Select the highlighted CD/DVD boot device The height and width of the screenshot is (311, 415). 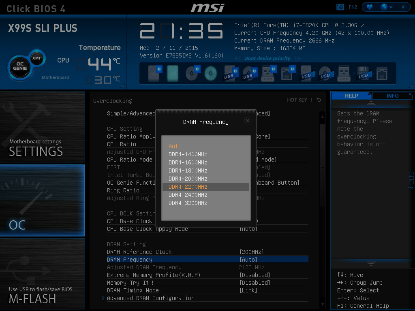211,73
